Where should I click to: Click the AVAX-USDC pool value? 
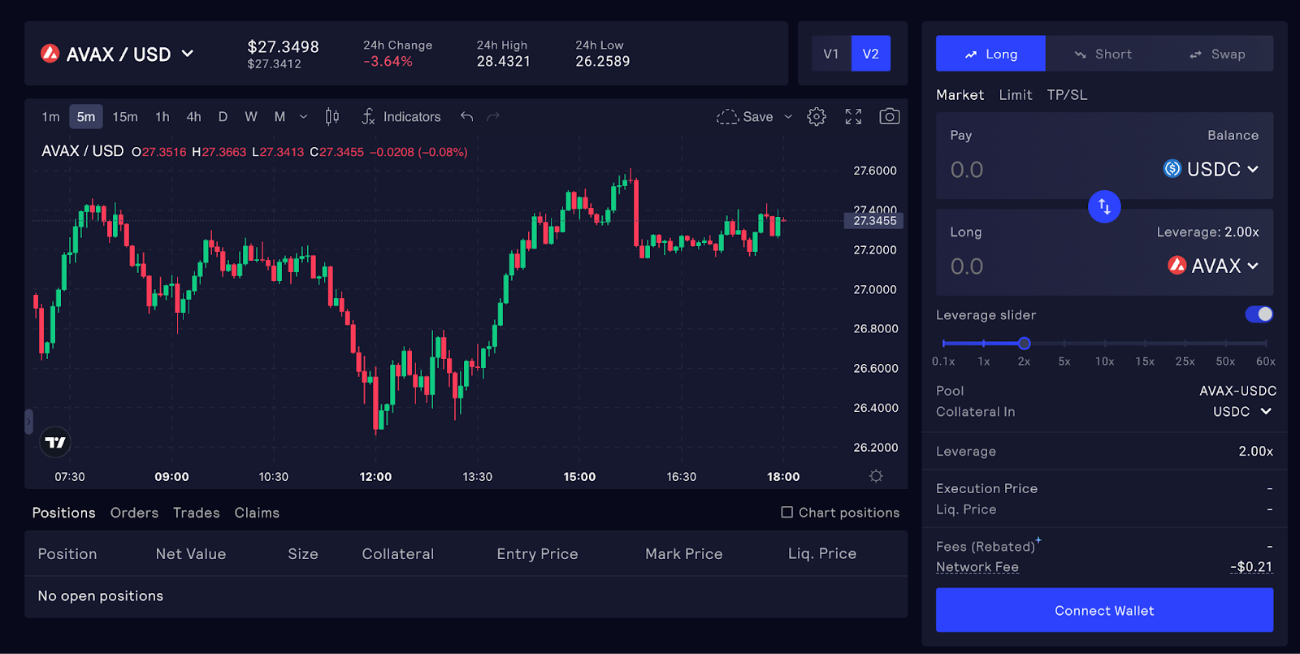tap(1237, 391)
